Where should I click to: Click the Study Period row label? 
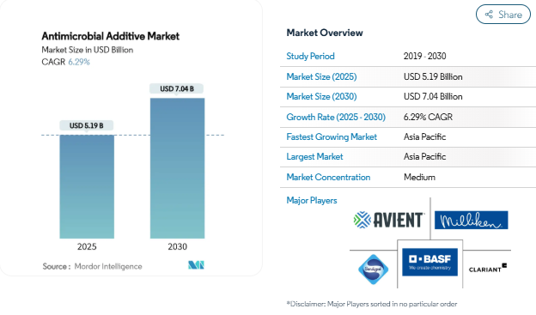[310, 56]
